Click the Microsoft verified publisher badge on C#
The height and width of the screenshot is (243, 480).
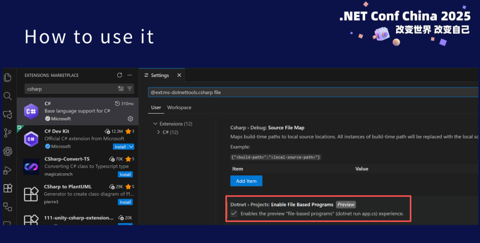(x=48, y=119)
